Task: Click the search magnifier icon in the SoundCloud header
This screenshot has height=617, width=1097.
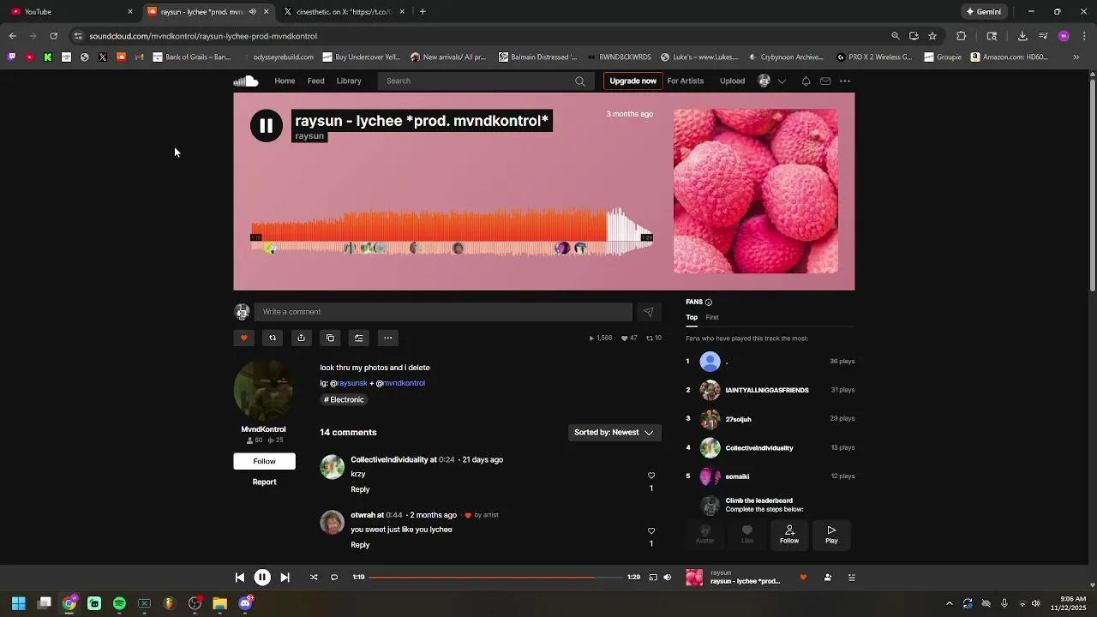Action: pyautogui.click(x=580, y=81)
